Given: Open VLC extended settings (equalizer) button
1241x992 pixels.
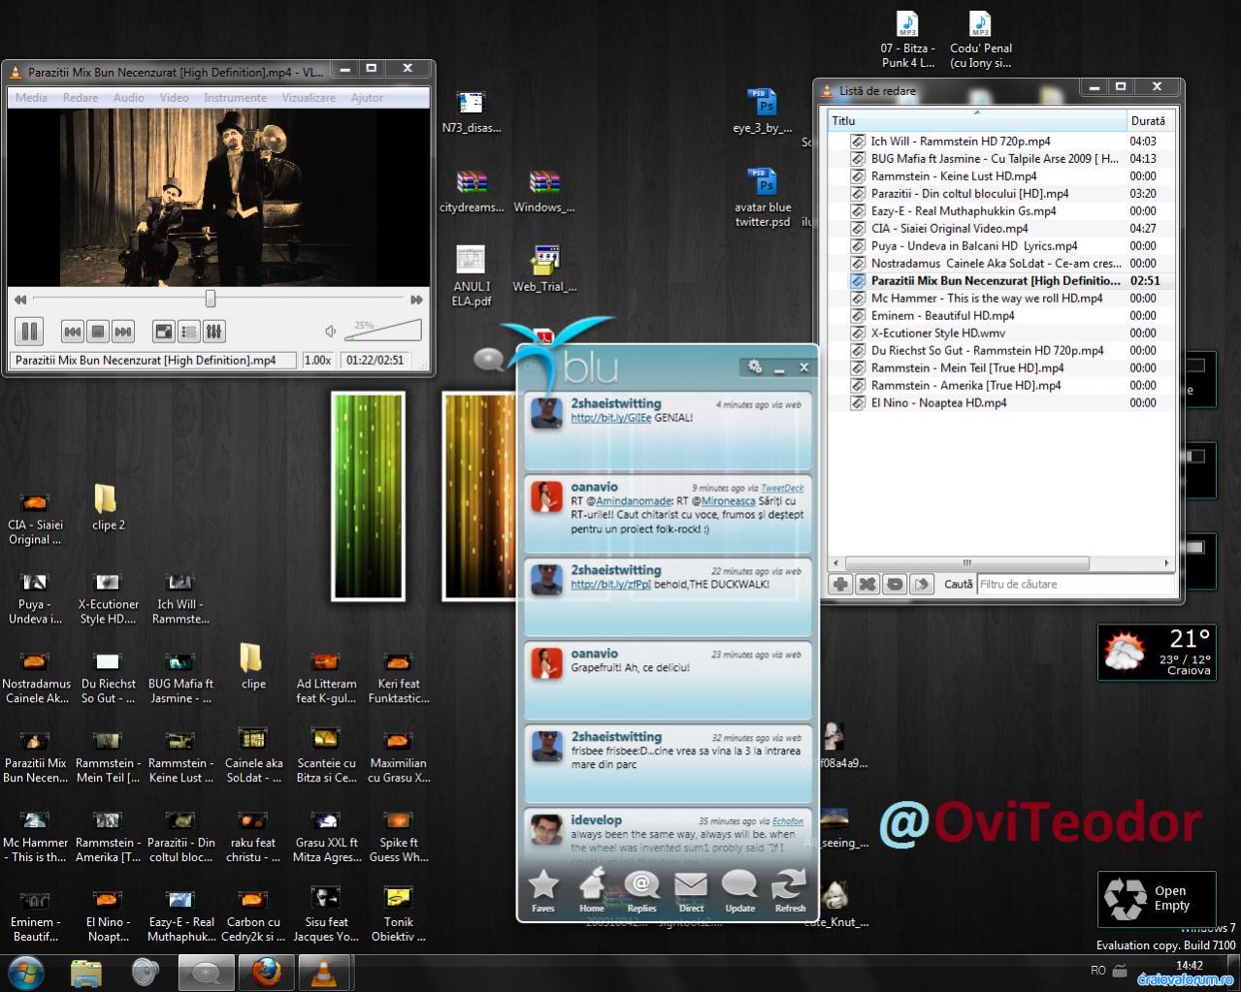Looking at the screenshot, I should [214, 332].
